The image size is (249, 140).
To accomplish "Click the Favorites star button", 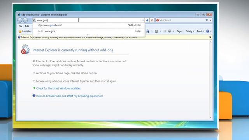I will (25, 31).
